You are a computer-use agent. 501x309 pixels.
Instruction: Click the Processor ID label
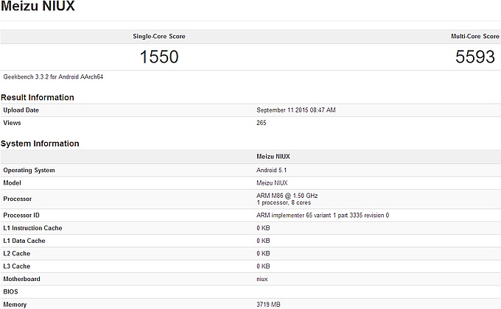click(21, 215)
